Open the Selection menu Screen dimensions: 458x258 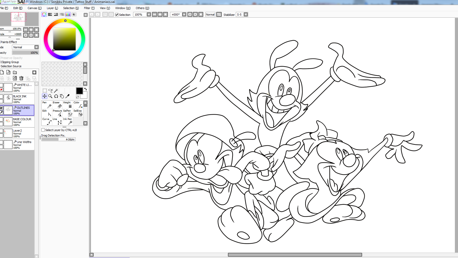click(x=71, y=8)
